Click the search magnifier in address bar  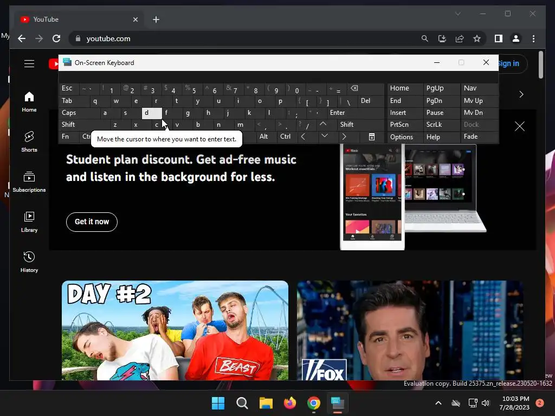pyautogui.click(x=425, y=38)
